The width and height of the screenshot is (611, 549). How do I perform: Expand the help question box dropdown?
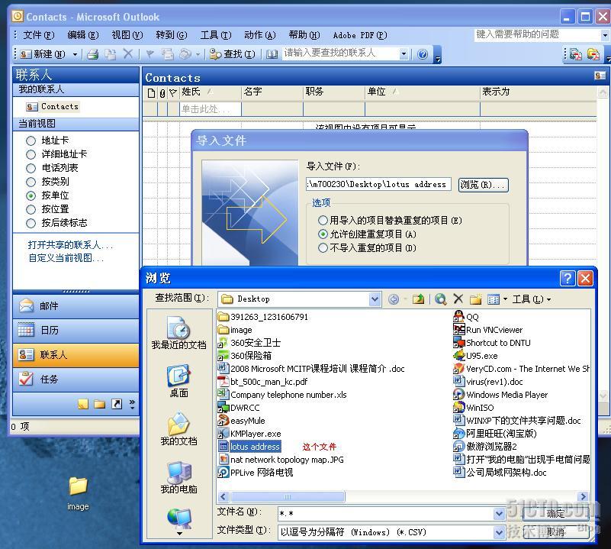605,35
